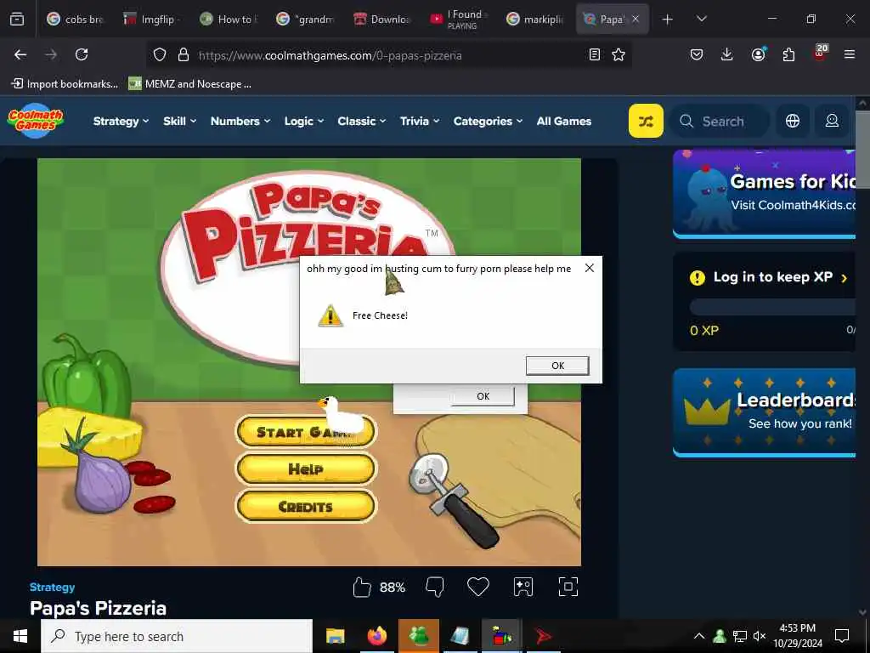The image size is (870, 653).
Task: Switch to the Downloa tab
Action: pos(381,19)
